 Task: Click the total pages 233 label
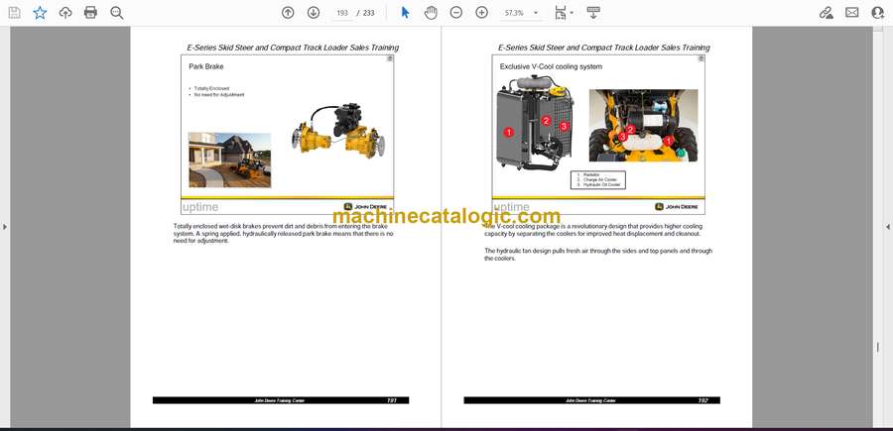[368, 13]
